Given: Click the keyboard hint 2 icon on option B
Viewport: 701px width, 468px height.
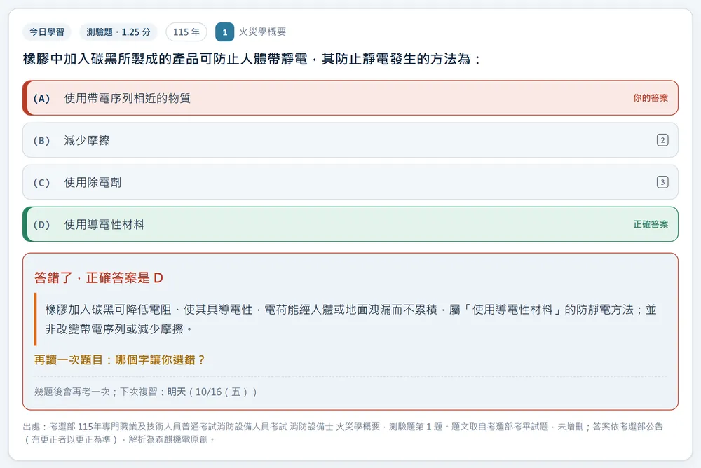Looking at the screenshot, I should point(662,140).
